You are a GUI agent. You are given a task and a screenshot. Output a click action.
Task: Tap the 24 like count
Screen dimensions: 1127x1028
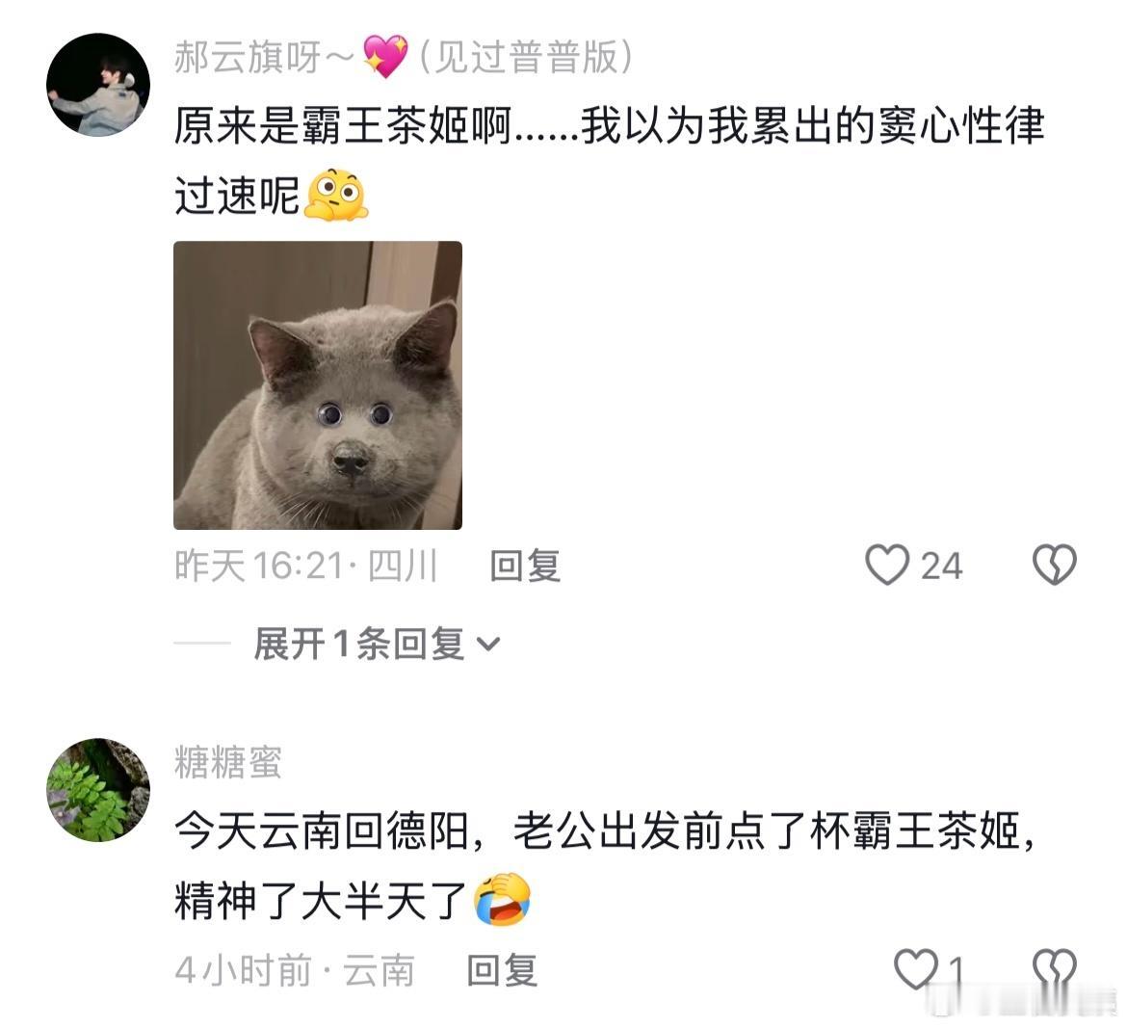tap(941, 567)
